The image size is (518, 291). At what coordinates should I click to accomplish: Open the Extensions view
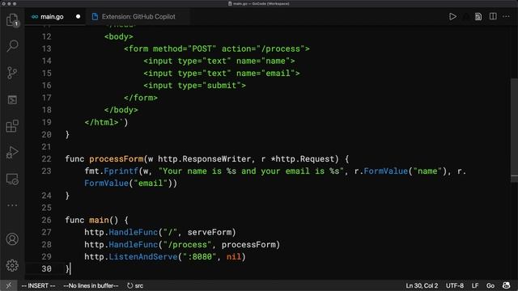pos(12,126)
